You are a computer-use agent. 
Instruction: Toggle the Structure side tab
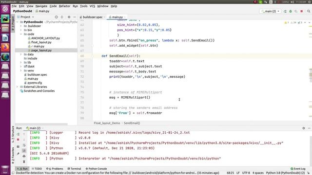point(13,134)
